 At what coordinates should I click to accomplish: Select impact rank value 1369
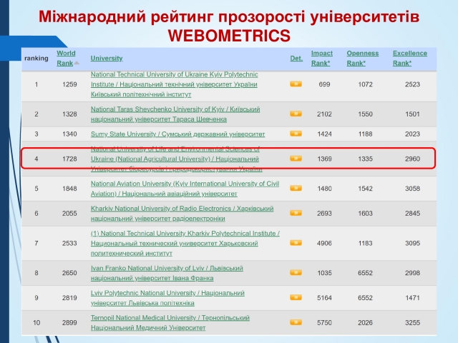click(x=324, y=159)
